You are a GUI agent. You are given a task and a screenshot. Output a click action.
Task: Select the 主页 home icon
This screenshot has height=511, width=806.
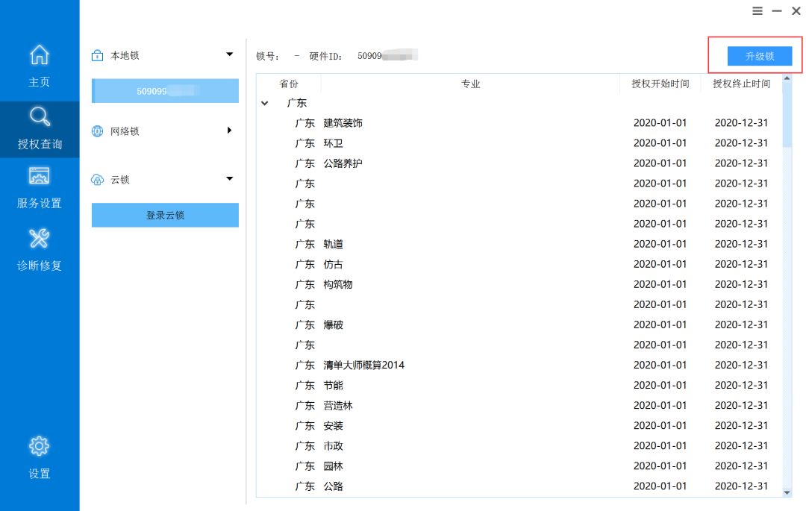pyautogui.click(x=39, y=54)
